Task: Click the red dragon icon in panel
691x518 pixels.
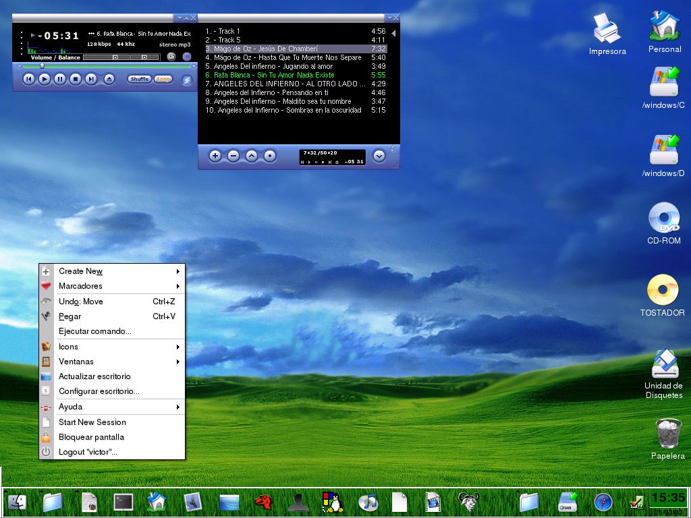Action: (264, 502)
